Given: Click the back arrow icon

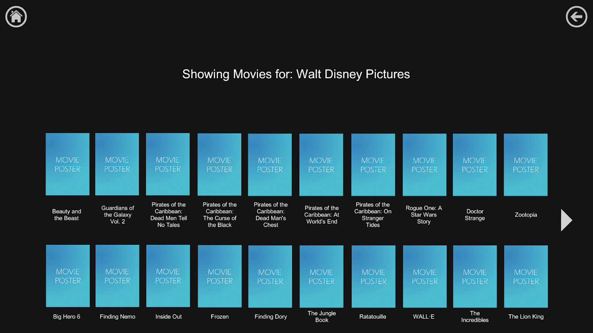Looking at the screenshot, I should point(577,17).
